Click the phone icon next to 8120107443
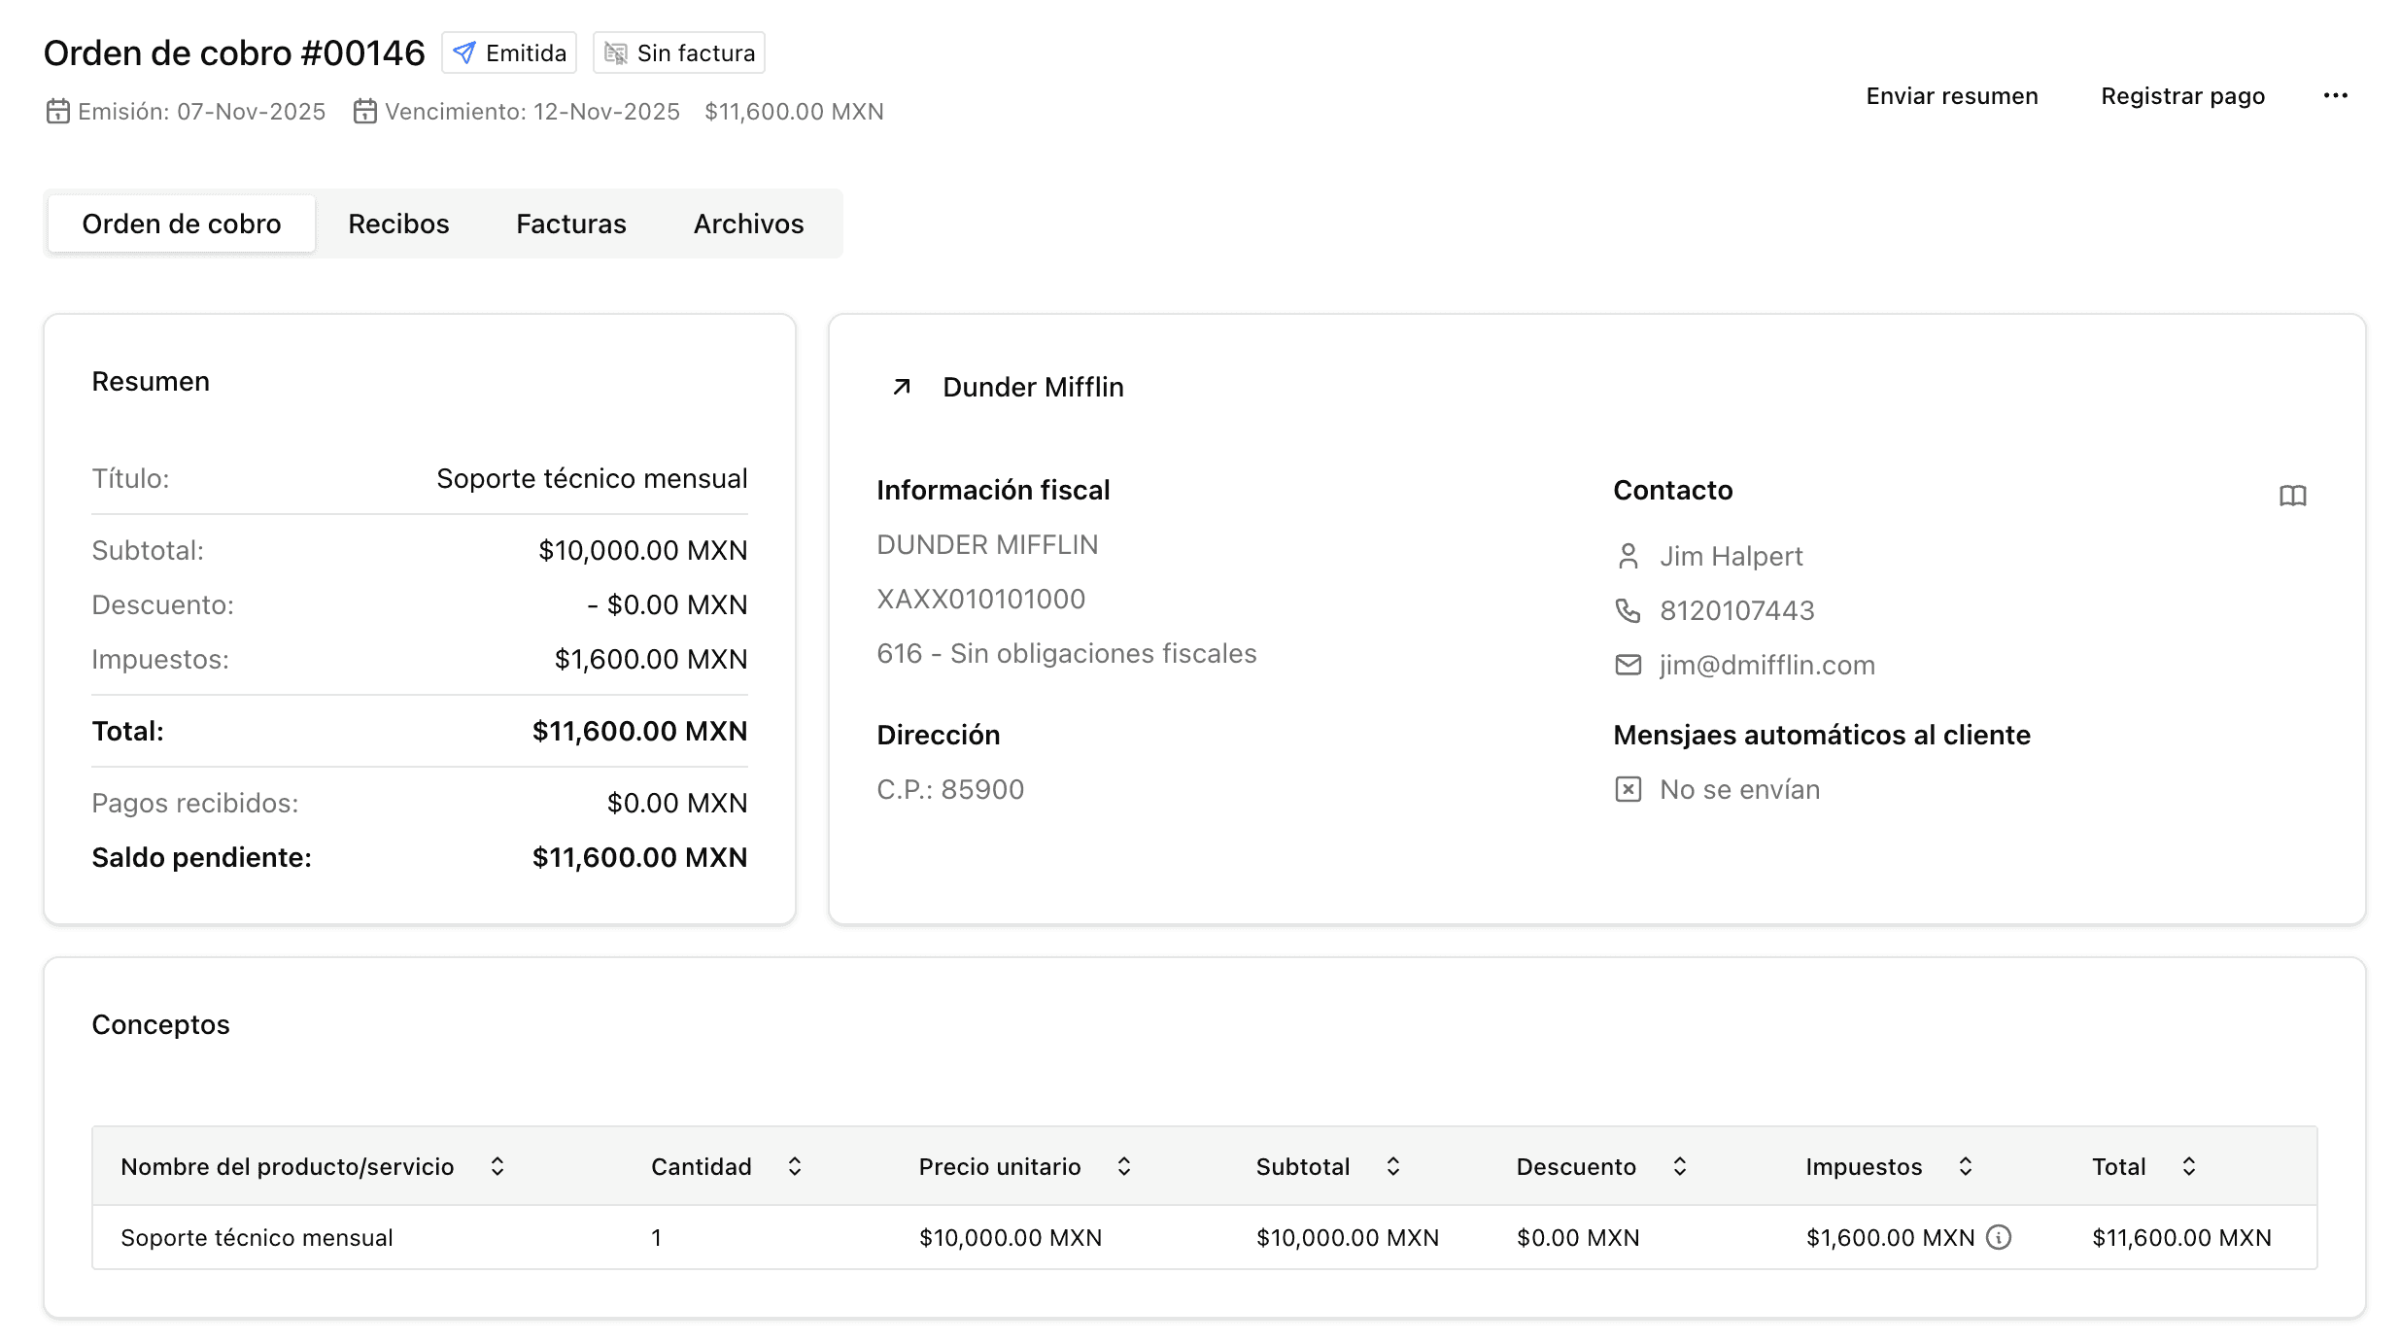Image resolution: width=2400 pixels, height=1343 pixels. pos(1628,609)
